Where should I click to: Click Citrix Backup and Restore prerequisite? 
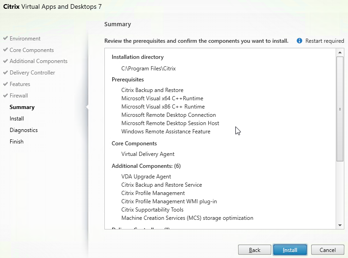(x=152, y=90)
